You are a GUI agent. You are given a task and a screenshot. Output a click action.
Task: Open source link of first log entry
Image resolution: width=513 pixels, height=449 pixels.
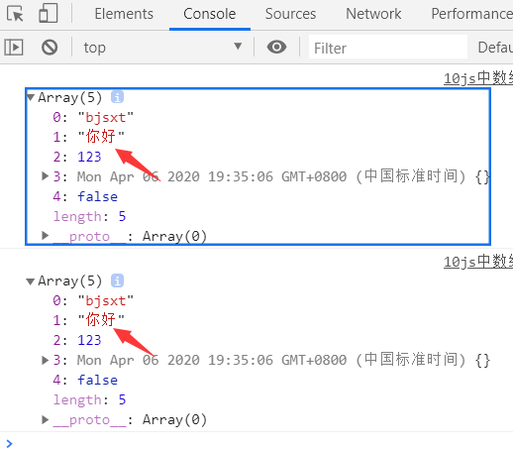click(478, 78)
